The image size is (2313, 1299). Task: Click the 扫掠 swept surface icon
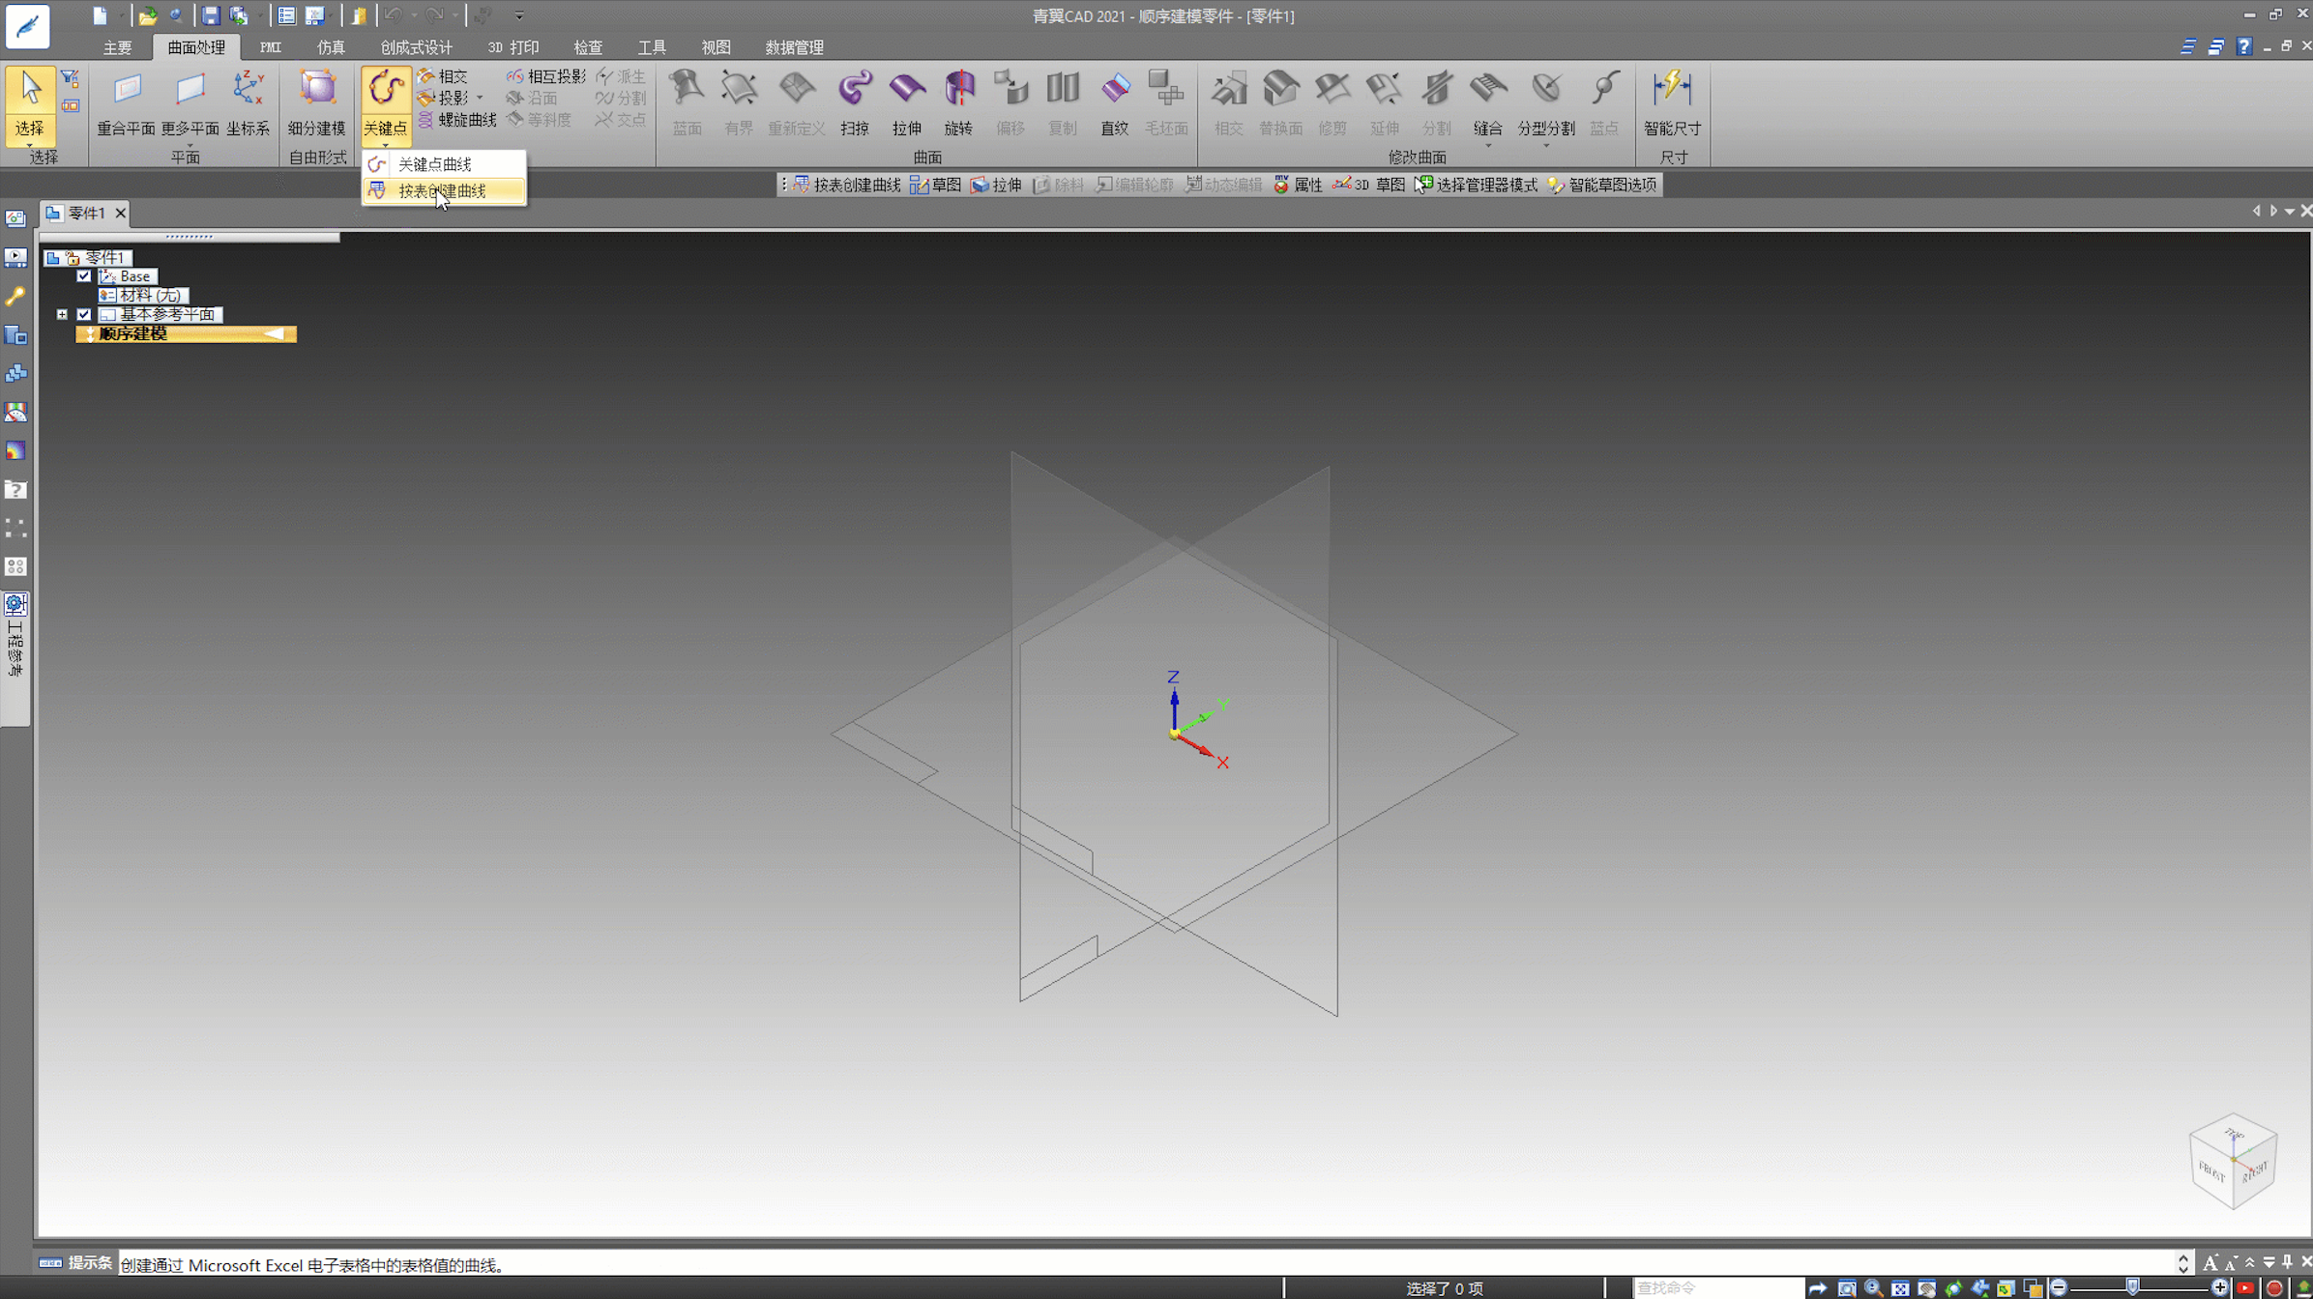pos(855,88)
